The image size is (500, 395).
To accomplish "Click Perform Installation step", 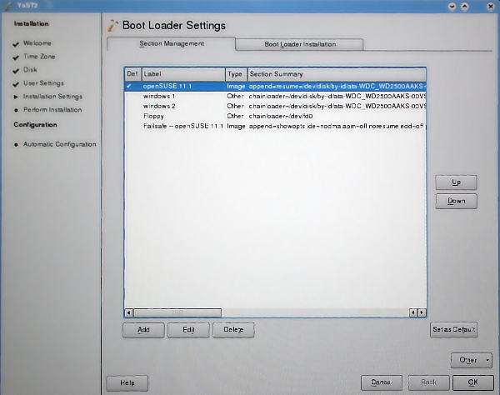I will pos(52,110).
